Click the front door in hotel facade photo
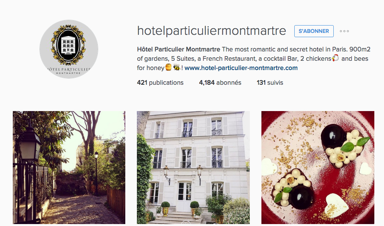This screenshot has width=384, height=226. [x=185, y=196]
